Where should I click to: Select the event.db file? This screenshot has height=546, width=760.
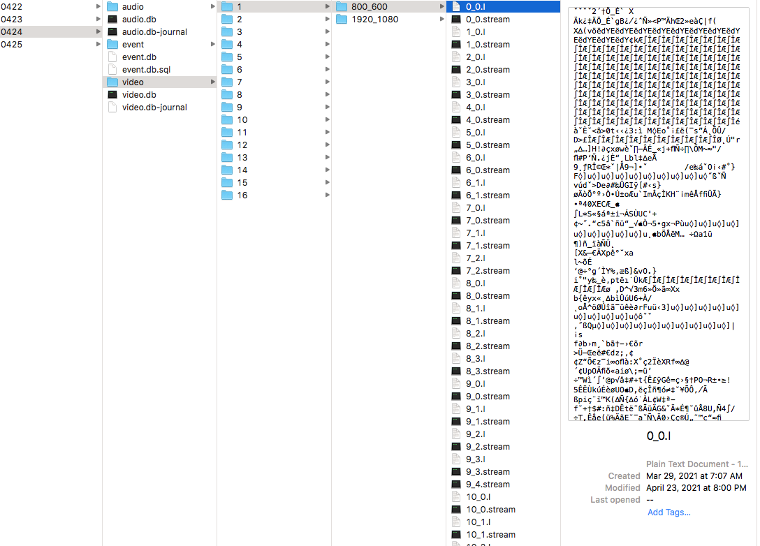pyautogui.click(x=160, y=57)
